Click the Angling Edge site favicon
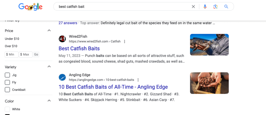The image size is (266, 115). point(62,77)
